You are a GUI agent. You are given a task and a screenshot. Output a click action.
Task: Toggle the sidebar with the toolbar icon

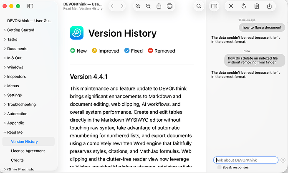[x=30, y=6]
